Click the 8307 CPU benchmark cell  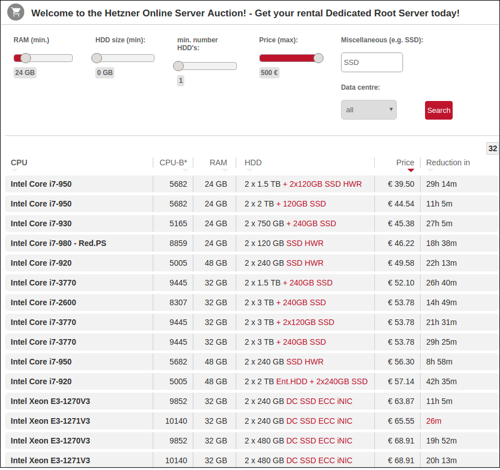[x=178, y=302]
